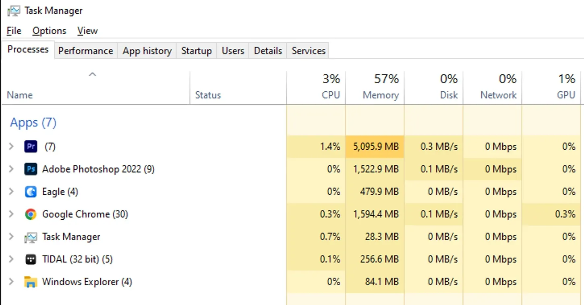584x305 pixels.
Task: Click the 1,522.9 MB memory value
Action: pos(376,169)
